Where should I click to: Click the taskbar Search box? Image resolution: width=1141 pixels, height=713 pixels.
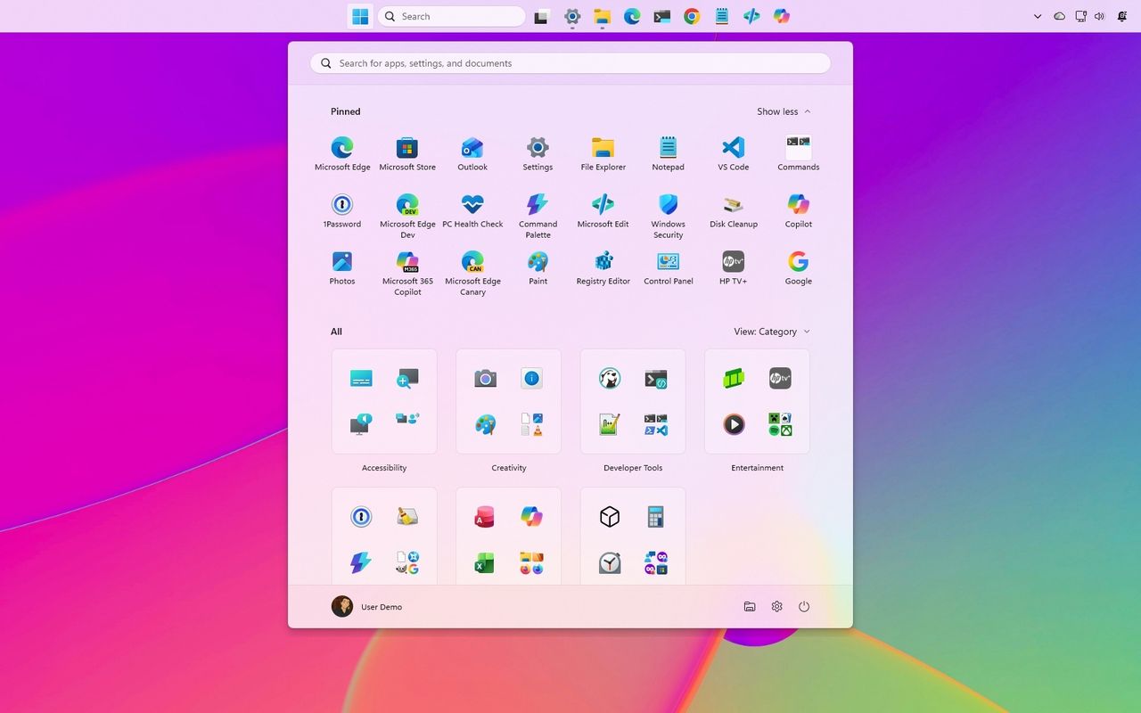452,16
